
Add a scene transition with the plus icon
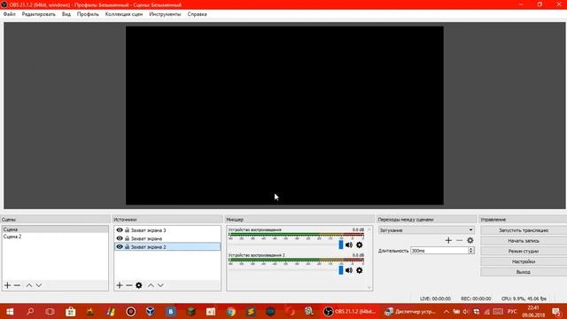448,240
